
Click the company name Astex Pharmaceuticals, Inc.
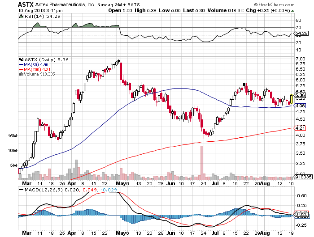pyautogui.click(x=65, y=4)
